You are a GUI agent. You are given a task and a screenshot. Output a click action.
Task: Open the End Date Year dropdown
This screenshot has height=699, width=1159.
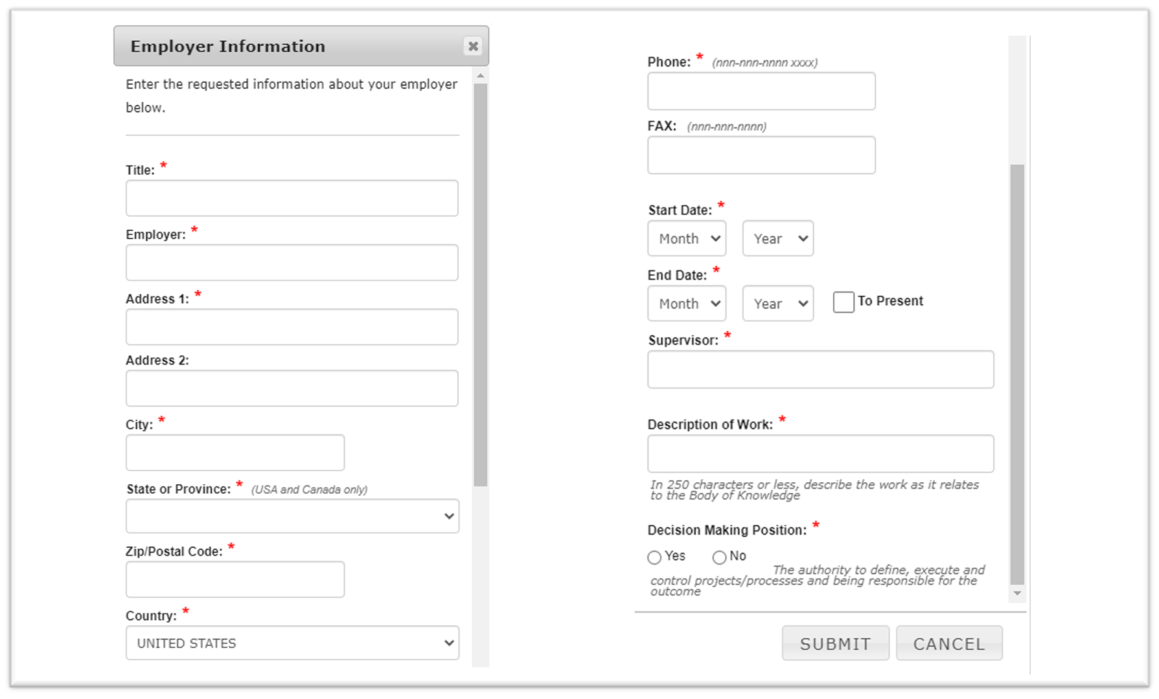point(778,304)
